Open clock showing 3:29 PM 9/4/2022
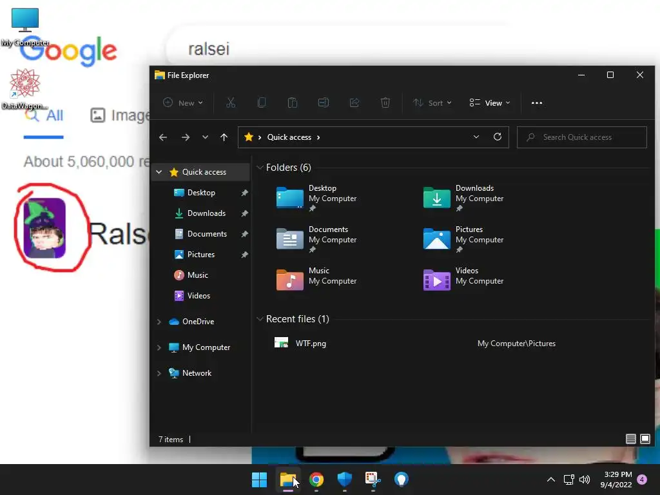 click(616, 480)
